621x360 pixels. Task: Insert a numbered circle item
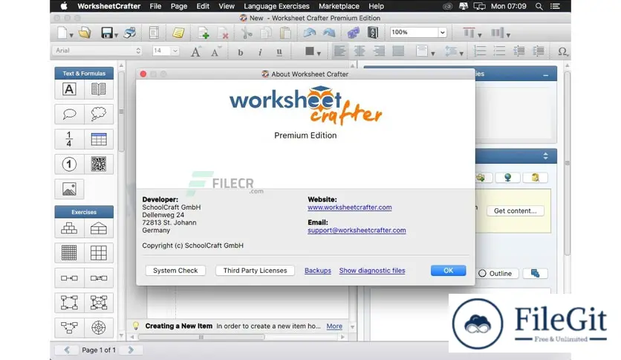click(69, 164)
